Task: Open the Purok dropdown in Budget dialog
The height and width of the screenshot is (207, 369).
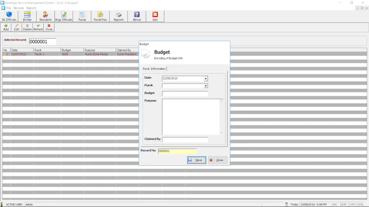Action: click(205, 86)
